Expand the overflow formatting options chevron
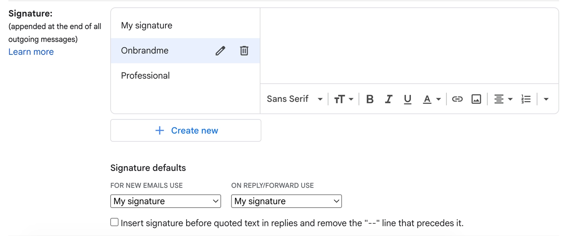 coord(546,99)
